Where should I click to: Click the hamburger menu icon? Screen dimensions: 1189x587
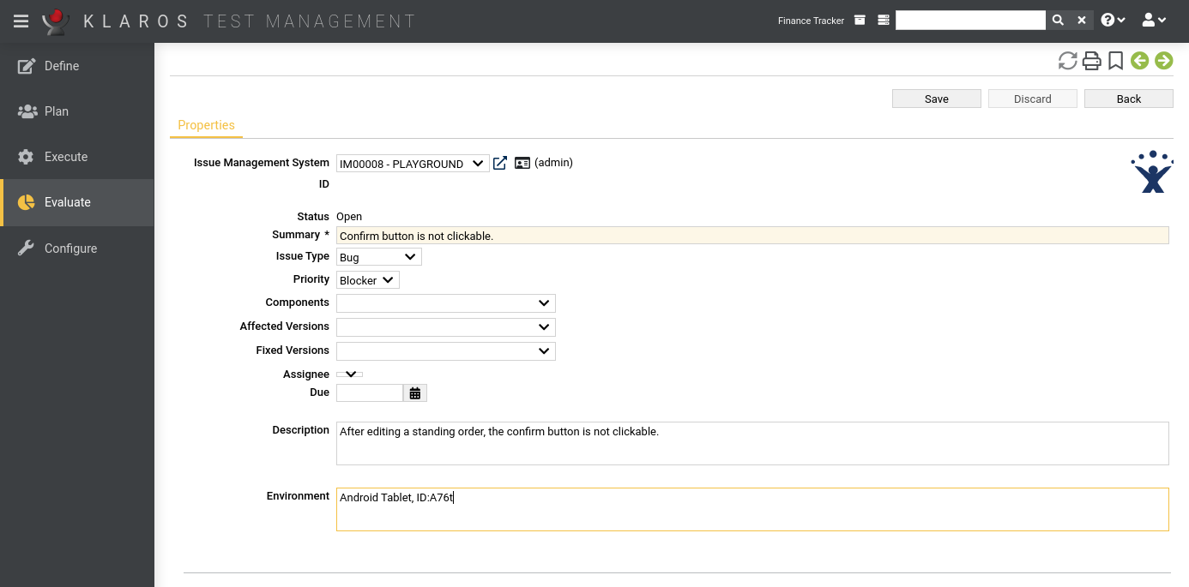coord(21,21)
